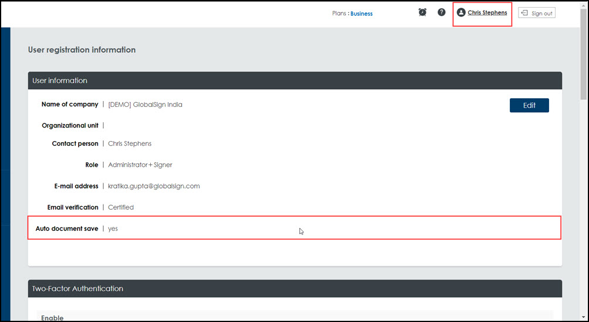The image size is (589, 322).
Task: Click the Contact person label
Action: pos(75,143)
